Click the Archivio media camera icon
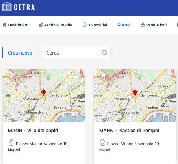 [x=41, y=25]
